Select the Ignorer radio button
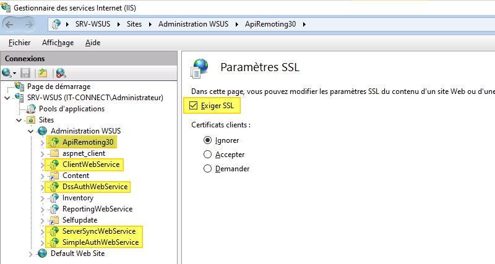 [x=208, y=140]
